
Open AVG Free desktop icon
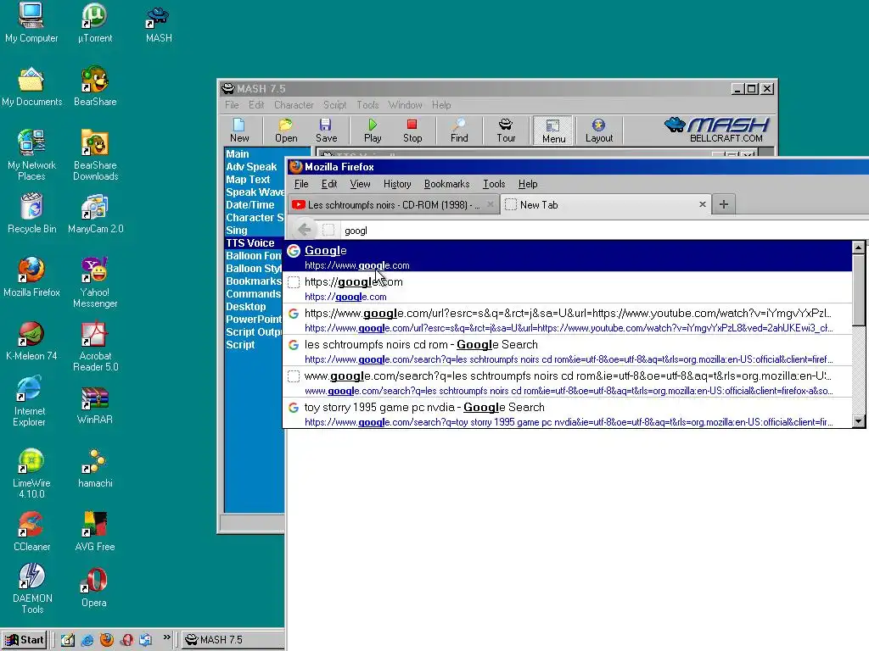click(95, 531)
